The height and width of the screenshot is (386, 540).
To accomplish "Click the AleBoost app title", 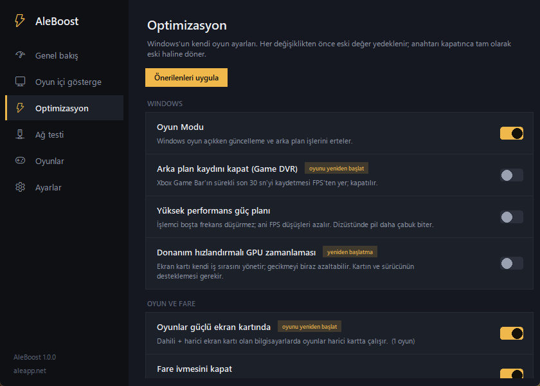I will (57, 21).
